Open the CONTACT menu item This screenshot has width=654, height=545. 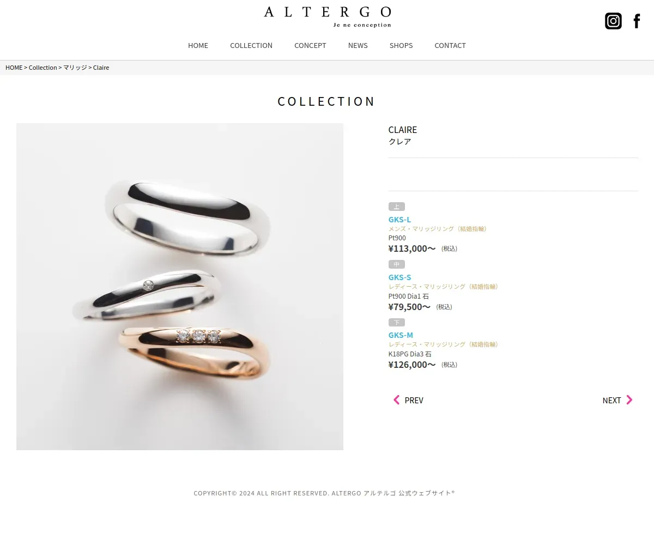(450, 45)
